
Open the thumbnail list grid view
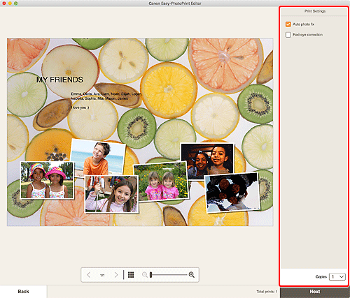131,275
